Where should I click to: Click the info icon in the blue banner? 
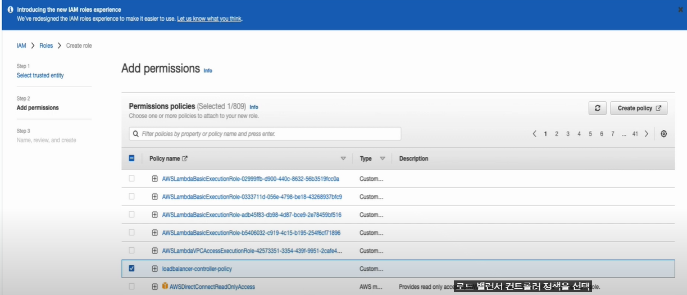(9, 10)
